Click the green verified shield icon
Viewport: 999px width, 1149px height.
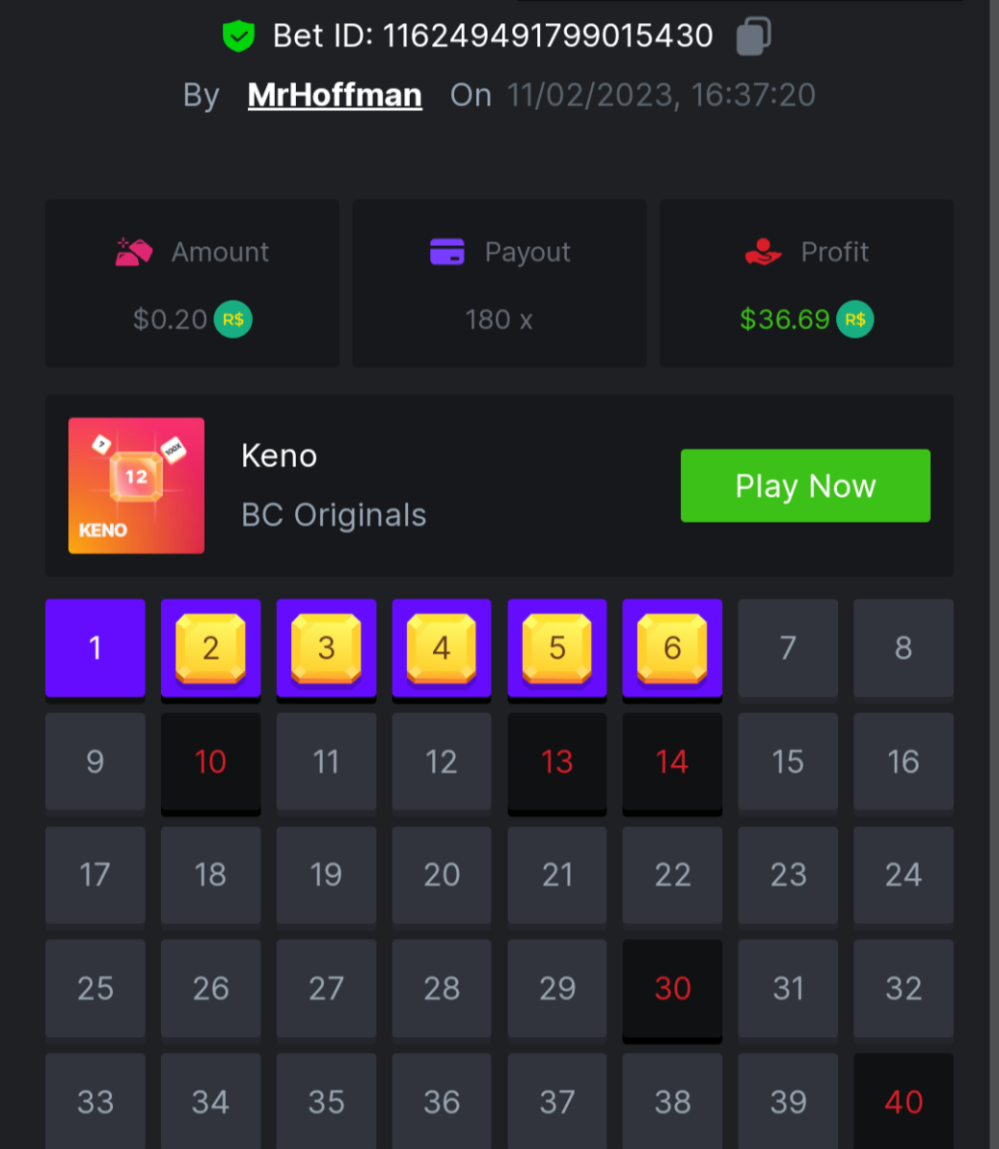pos(238,36)
